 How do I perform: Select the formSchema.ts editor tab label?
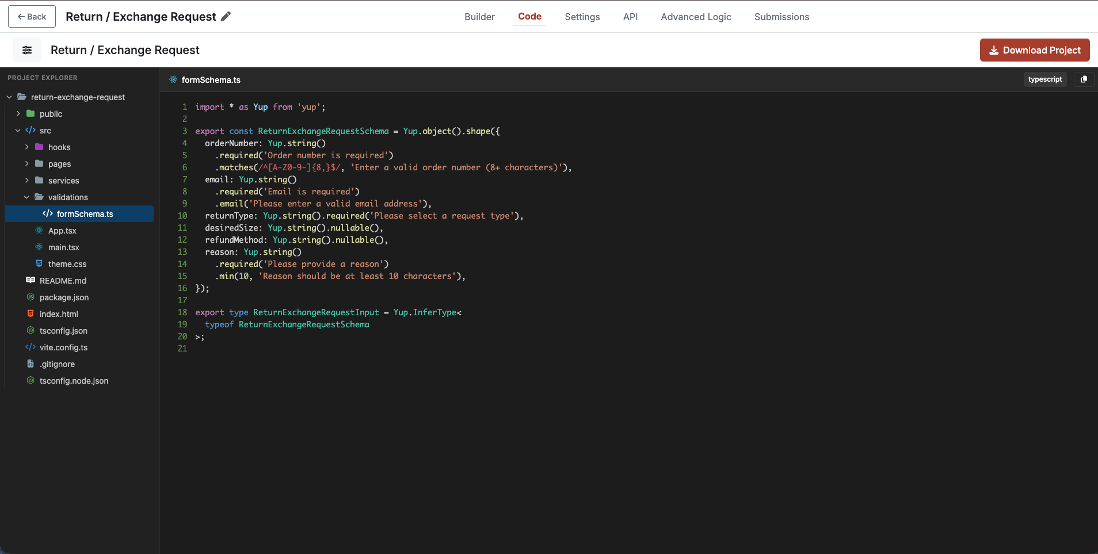pyautogui.click(x=211, y=80)
